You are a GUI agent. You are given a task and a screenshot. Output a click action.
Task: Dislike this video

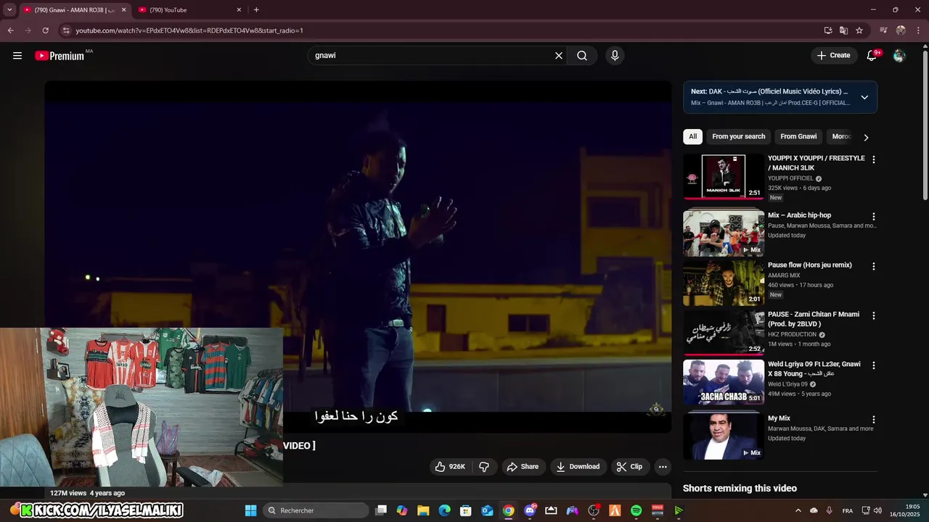[x=484, y=467]
